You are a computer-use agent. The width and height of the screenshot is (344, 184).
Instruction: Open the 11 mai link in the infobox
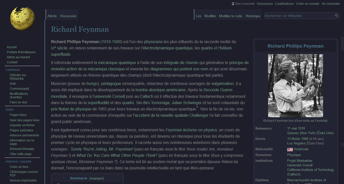[x=293, y=129]
